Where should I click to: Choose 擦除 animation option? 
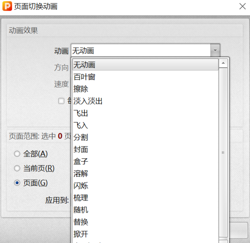click(145, 89)
